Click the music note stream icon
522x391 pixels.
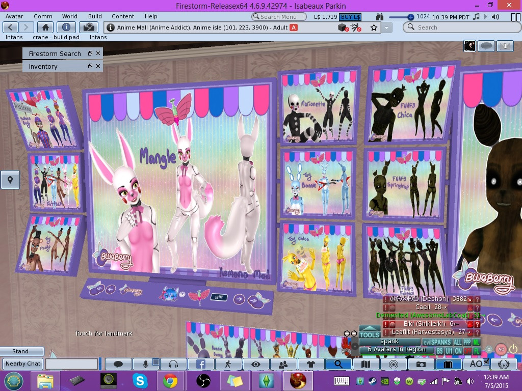476,17
